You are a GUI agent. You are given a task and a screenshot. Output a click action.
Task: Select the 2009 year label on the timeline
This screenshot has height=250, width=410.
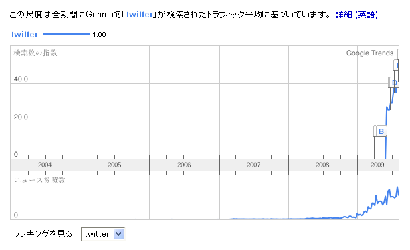tap(377, 165)
